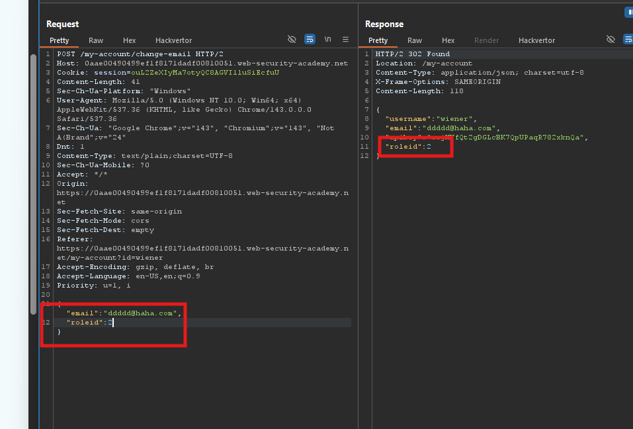The image size is (633, 429).
Task: Click the Location: /my-account response header
Action: point(424,63)
